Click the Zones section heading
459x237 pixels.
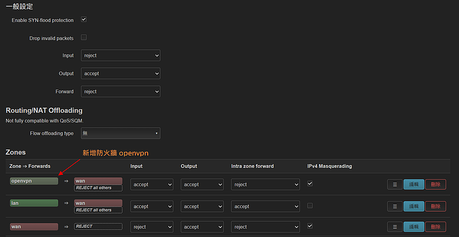point(15,153)
